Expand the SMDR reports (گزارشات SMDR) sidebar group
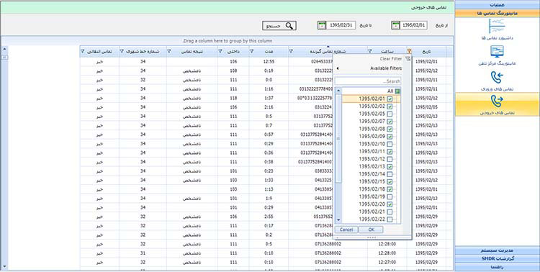The width and height of the screenshot is (540, 272). 498,258
